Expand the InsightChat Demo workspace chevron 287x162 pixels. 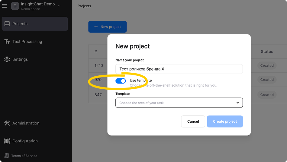click(x=59, y=6)
